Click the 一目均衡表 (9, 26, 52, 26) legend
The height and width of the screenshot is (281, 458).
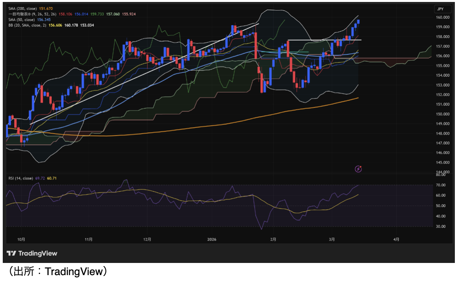(x=32, y=14)
